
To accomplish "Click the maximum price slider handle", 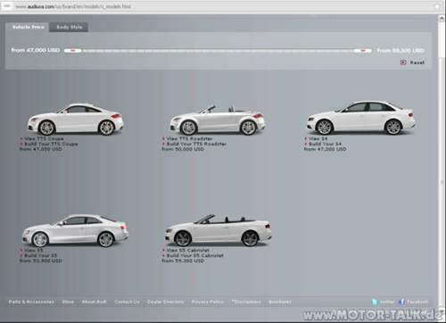I will [363, 51].
